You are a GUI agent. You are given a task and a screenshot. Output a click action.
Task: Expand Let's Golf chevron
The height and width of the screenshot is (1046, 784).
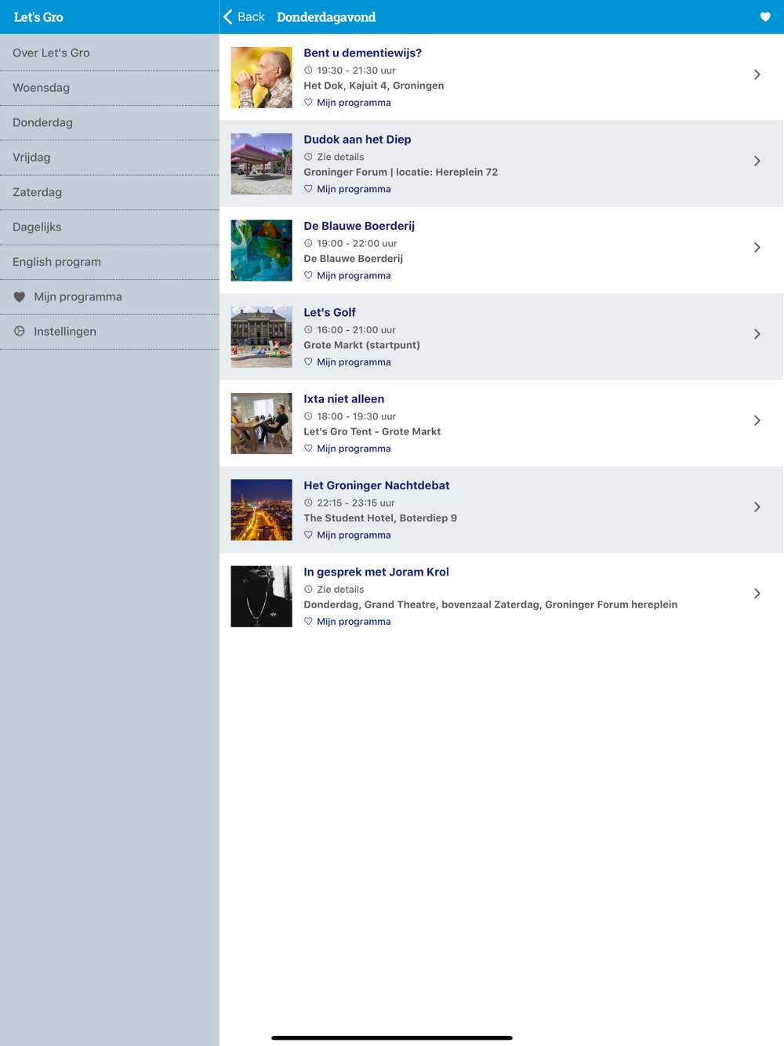pyautogui.click(x=757, y=334)
